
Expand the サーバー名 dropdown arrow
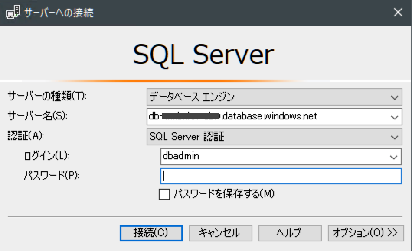[394, 117]
